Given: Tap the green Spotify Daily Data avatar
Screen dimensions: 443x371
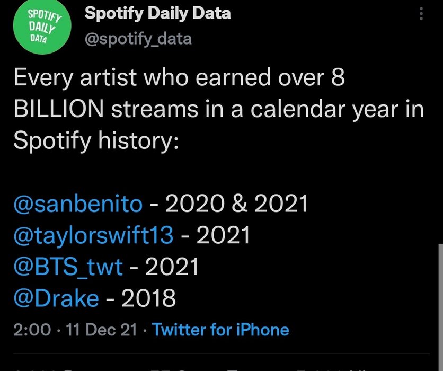Looking at the screenshot, I should pos(42,26).
